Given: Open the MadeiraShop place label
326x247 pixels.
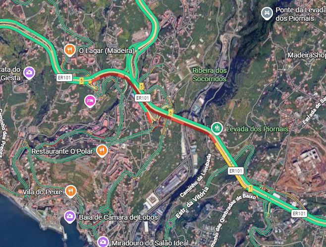Looking at the screenshot, I should click(x=307, y=55).
